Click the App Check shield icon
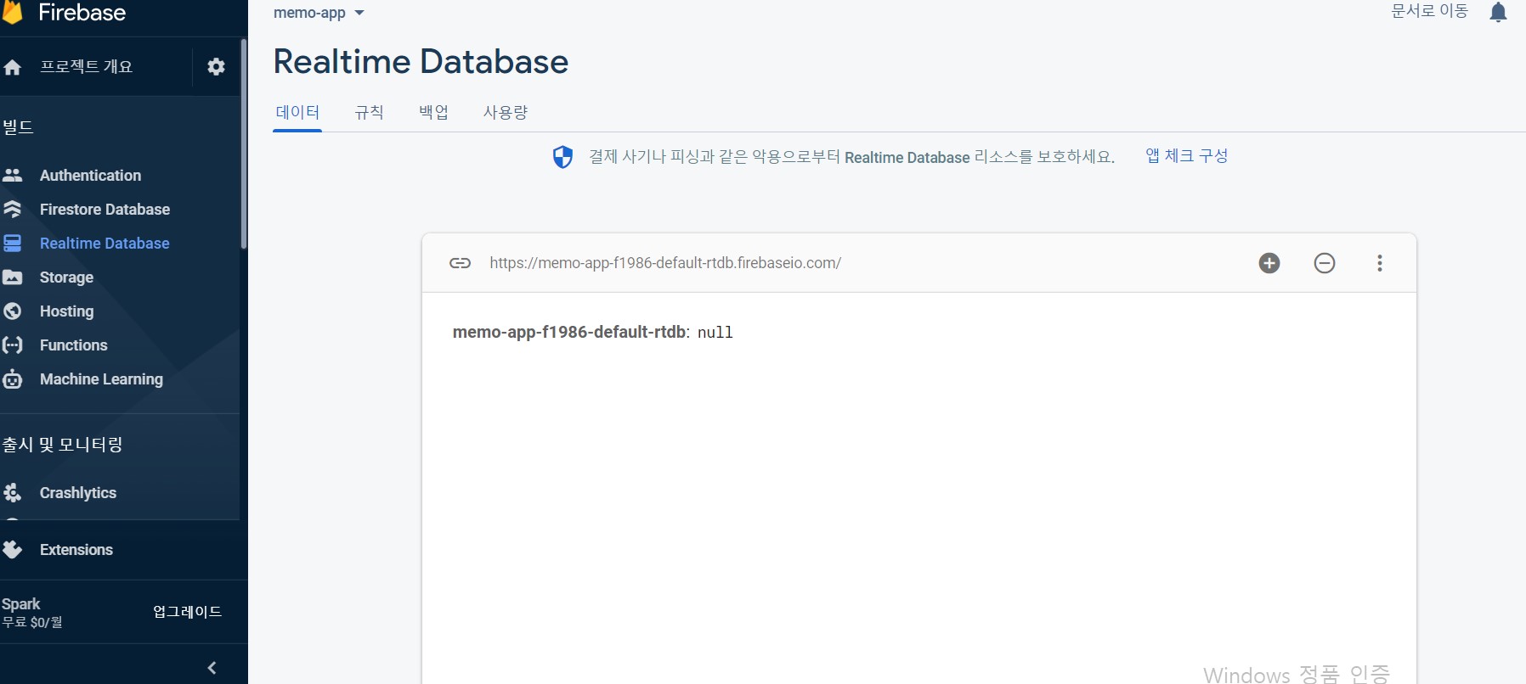Screen dimensions: 1526x684 point(562,157)
